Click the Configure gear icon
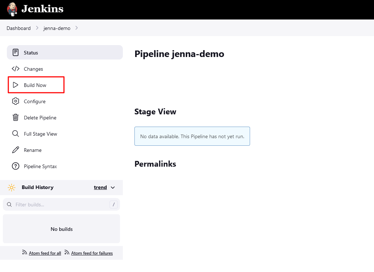Screen dimensions: 374x272 (16, 101)
